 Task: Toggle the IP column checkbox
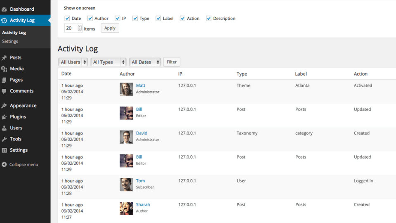[x=118, y=19]
